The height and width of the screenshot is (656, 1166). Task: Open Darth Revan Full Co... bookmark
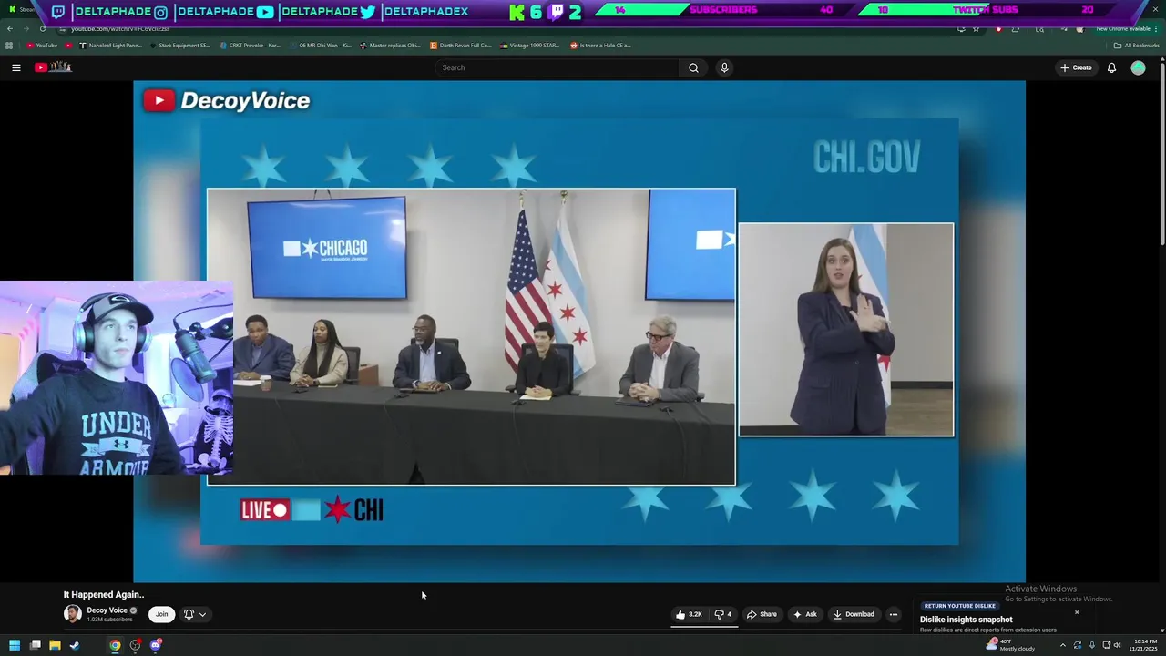460,45
